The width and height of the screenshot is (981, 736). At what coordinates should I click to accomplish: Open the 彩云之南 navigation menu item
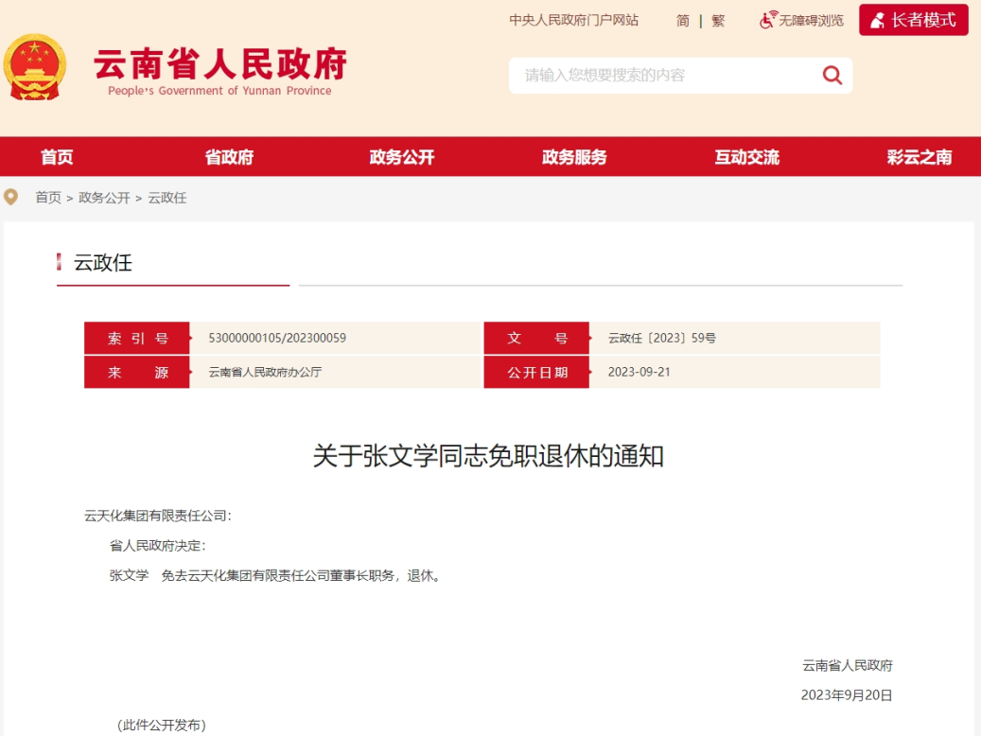click(x=920, y=156)
